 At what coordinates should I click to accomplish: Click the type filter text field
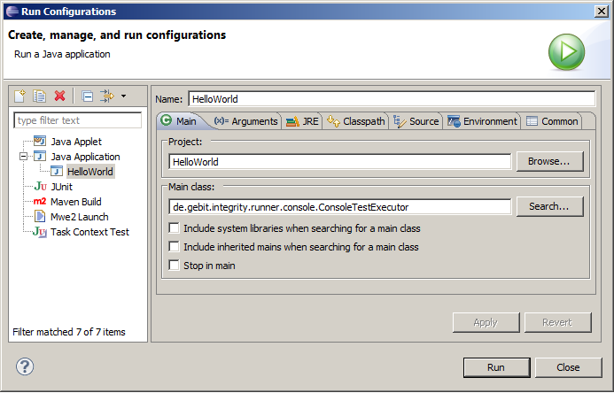tap(78, 120)
